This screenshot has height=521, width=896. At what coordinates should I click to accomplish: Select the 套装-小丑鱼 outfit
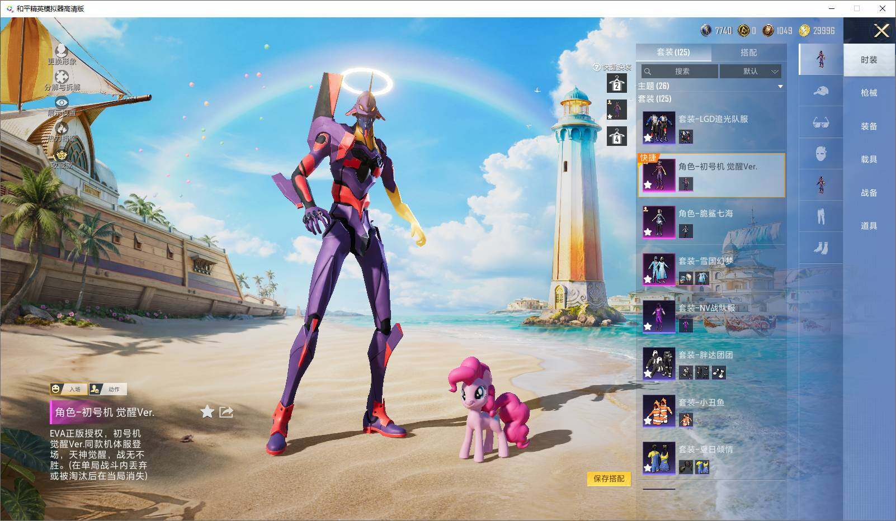(x=711, y=411)
